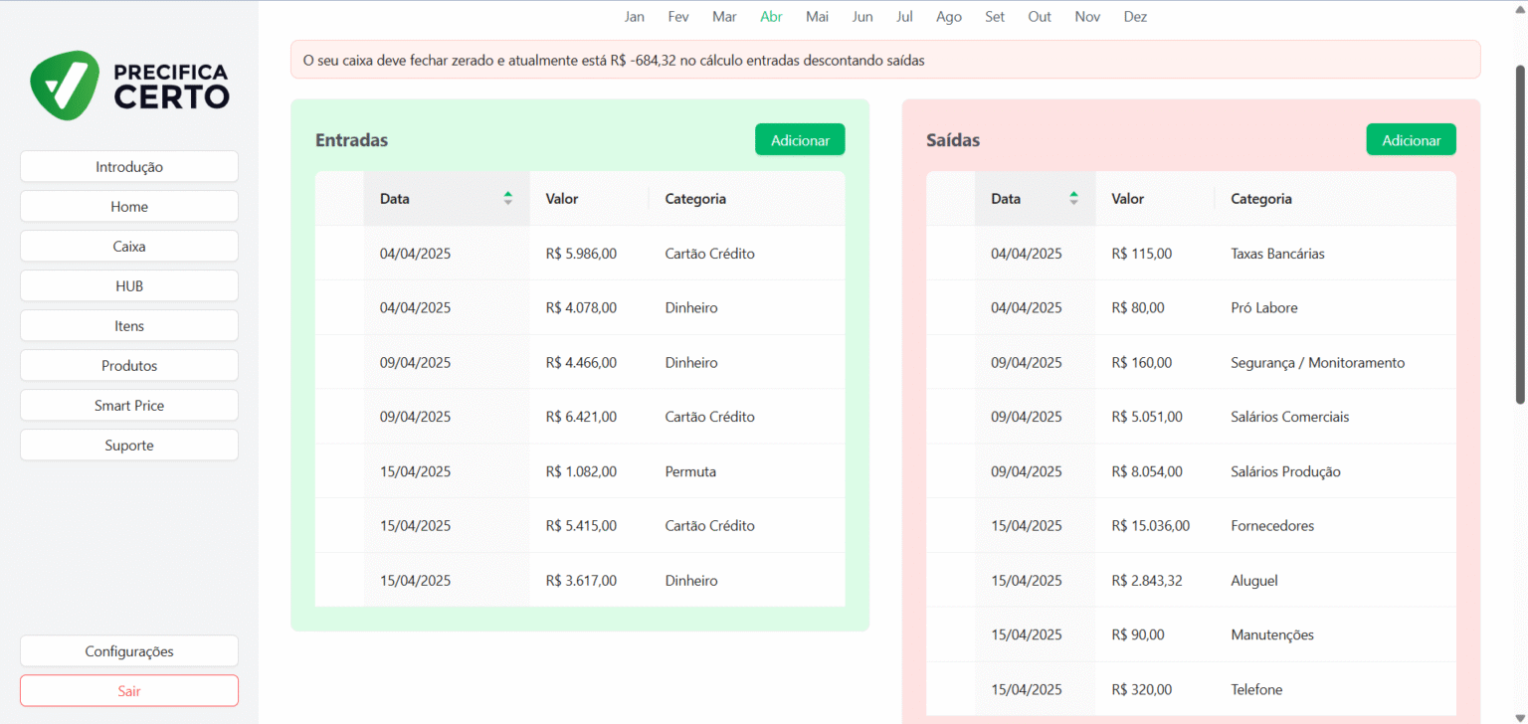Viewport: 1528px width, 724px height.
Task: Add a new entry in Entradas
Action: click(800, 140)
